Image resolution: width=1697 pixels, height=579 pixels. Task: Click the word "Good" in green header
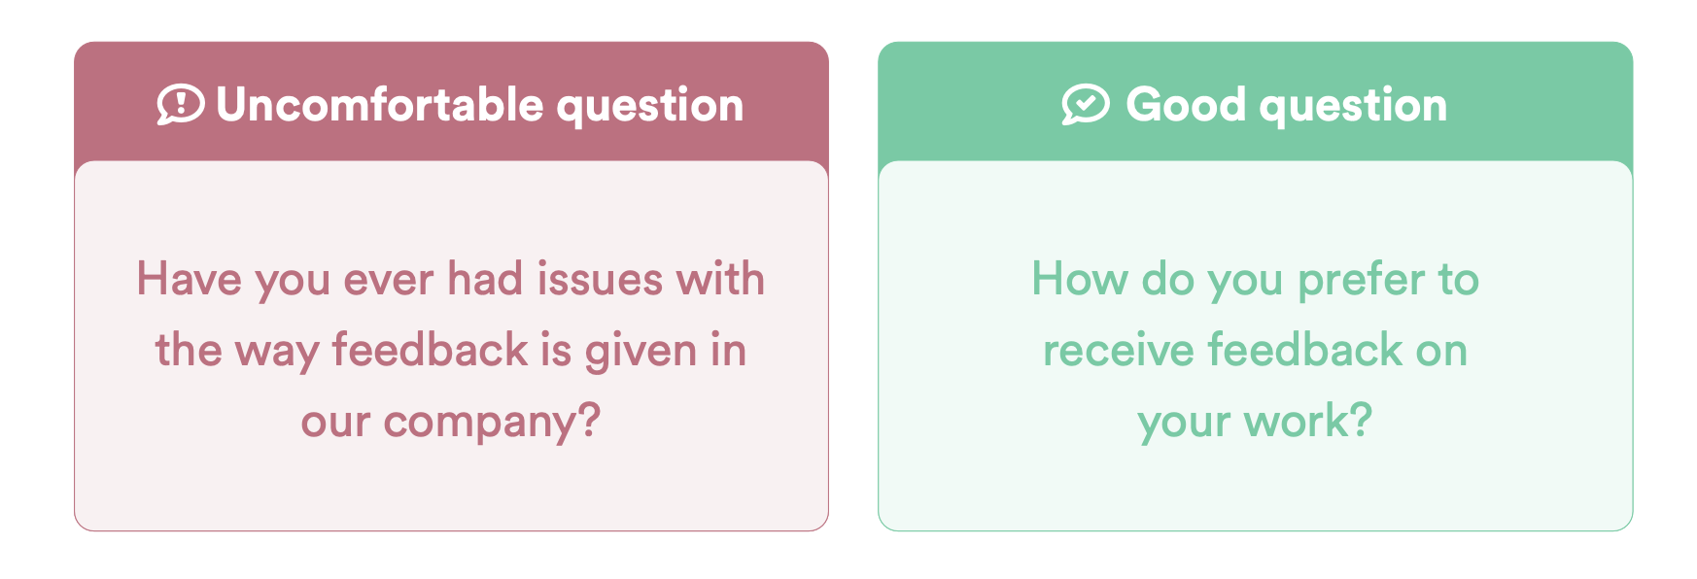pos(1186,105)
